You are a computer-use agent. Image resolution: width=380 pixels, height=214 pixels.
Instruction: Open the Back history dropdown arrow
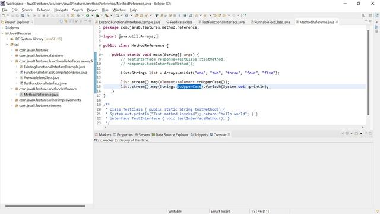229,15
